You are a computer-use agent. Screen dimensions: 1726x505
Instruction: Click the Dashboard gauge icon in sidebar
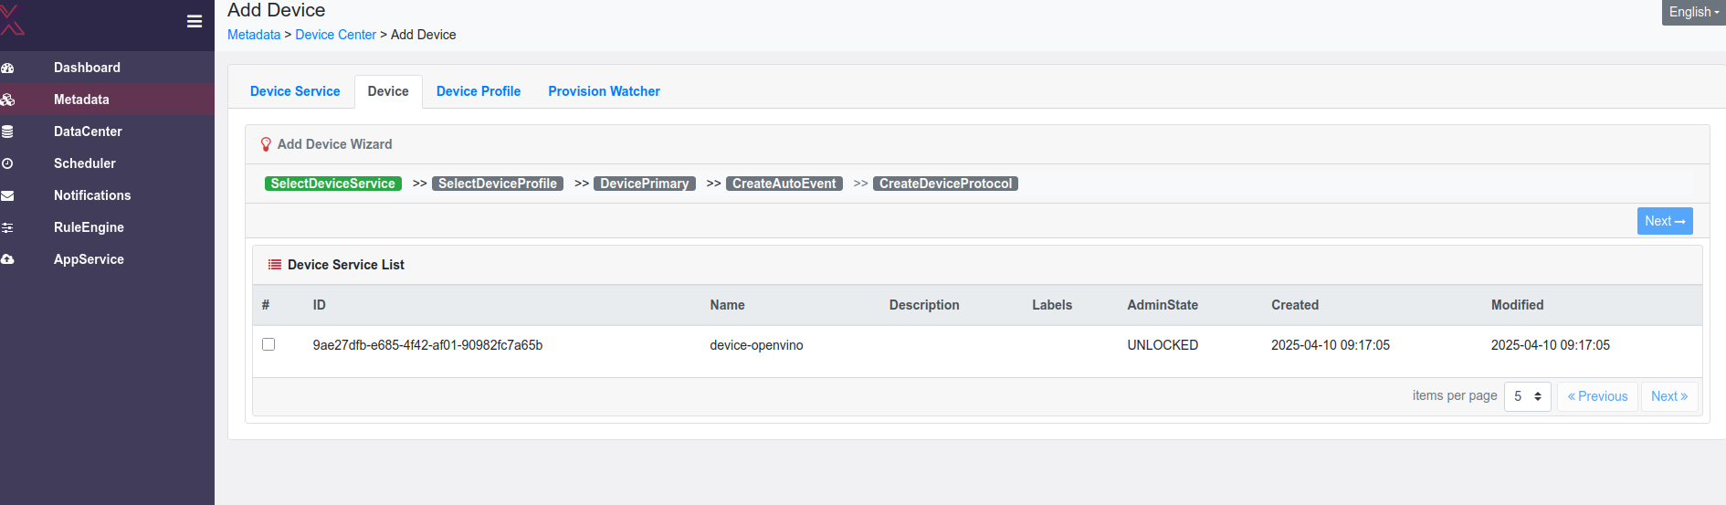8,68
